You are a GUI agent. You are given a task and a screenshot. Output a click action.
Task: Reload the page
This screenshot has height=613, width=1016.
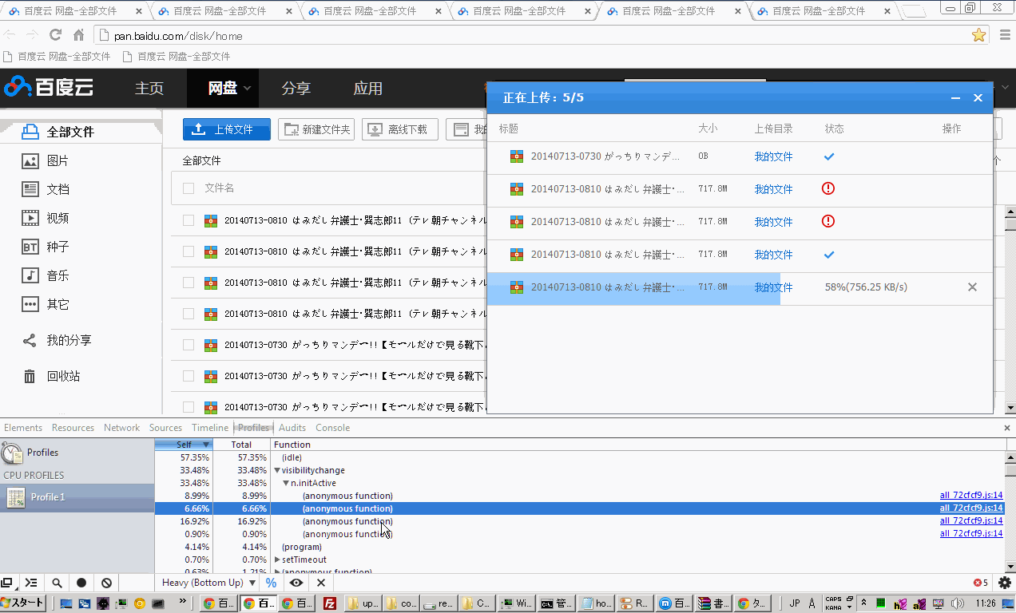(55, 35)
